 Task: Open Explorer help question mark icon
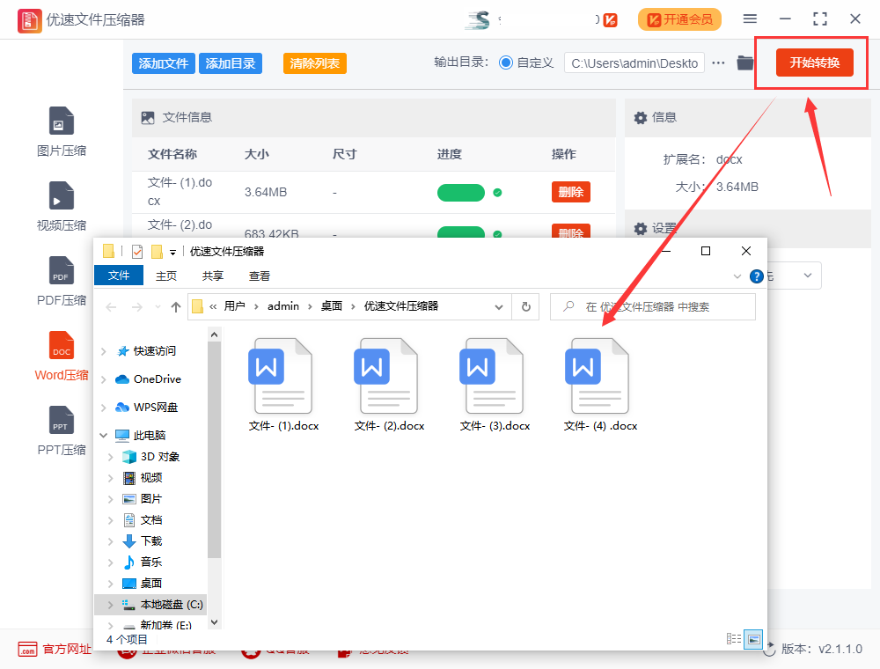pos(757,276)
